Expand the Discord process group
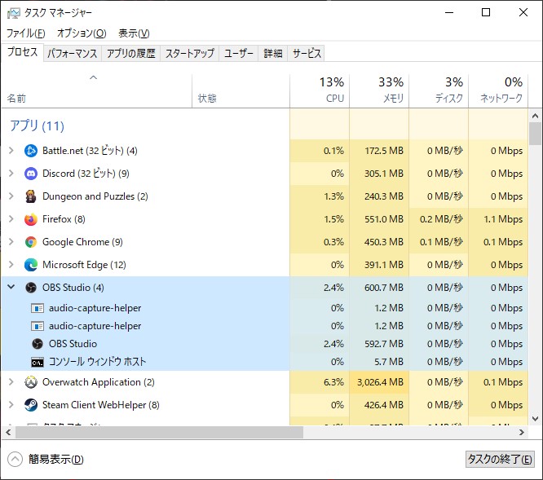This screenshot has height=480, width=543. click(11, 174)
